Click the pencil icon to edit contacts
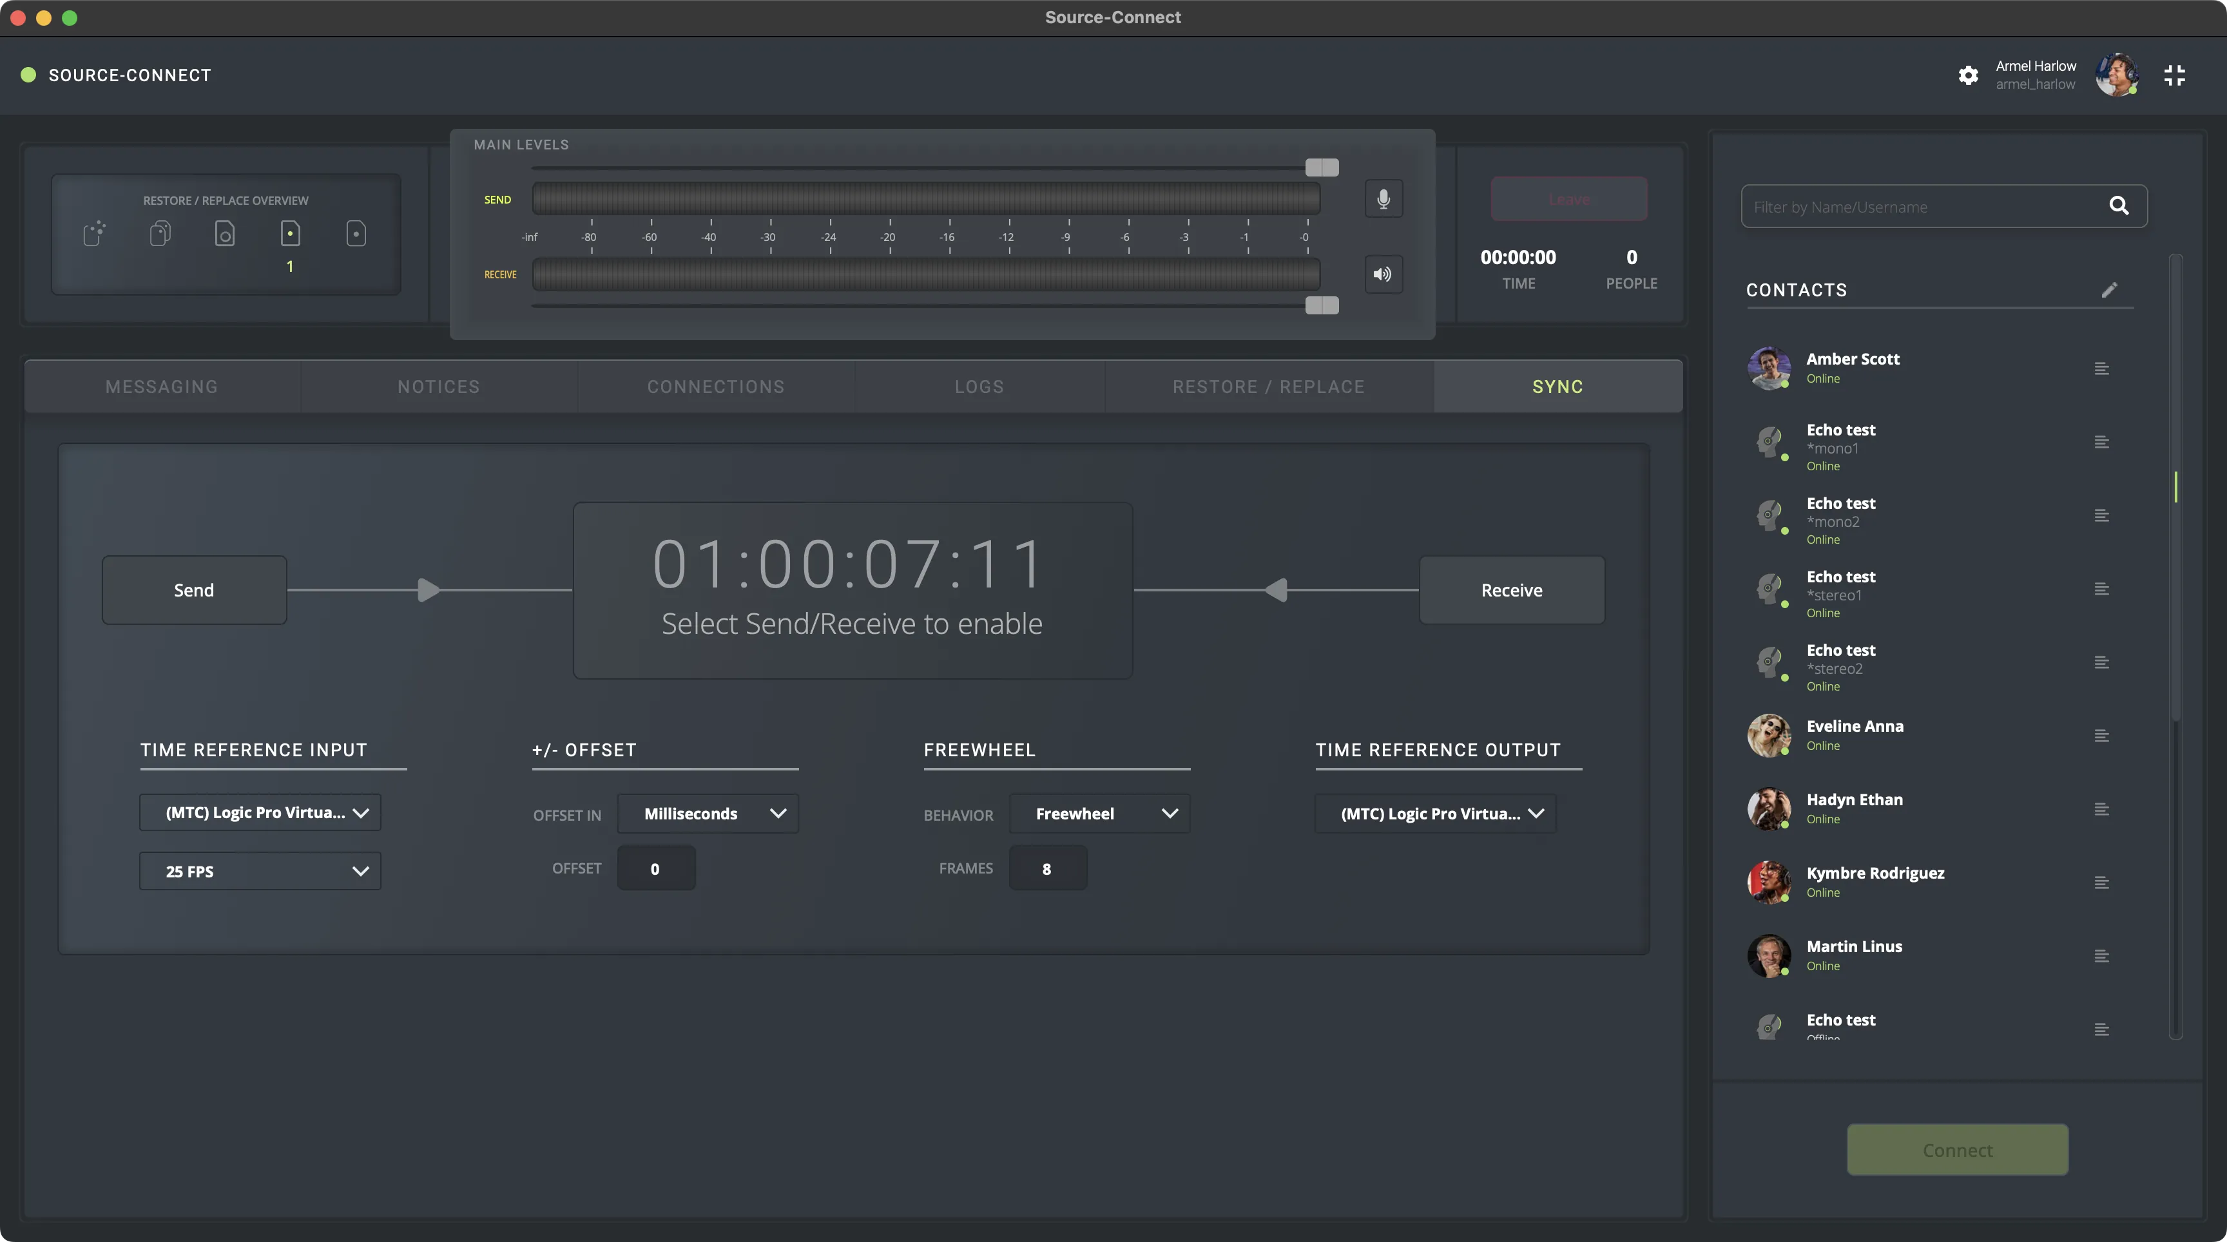 pyautogui.click(x=2110, y=289)
